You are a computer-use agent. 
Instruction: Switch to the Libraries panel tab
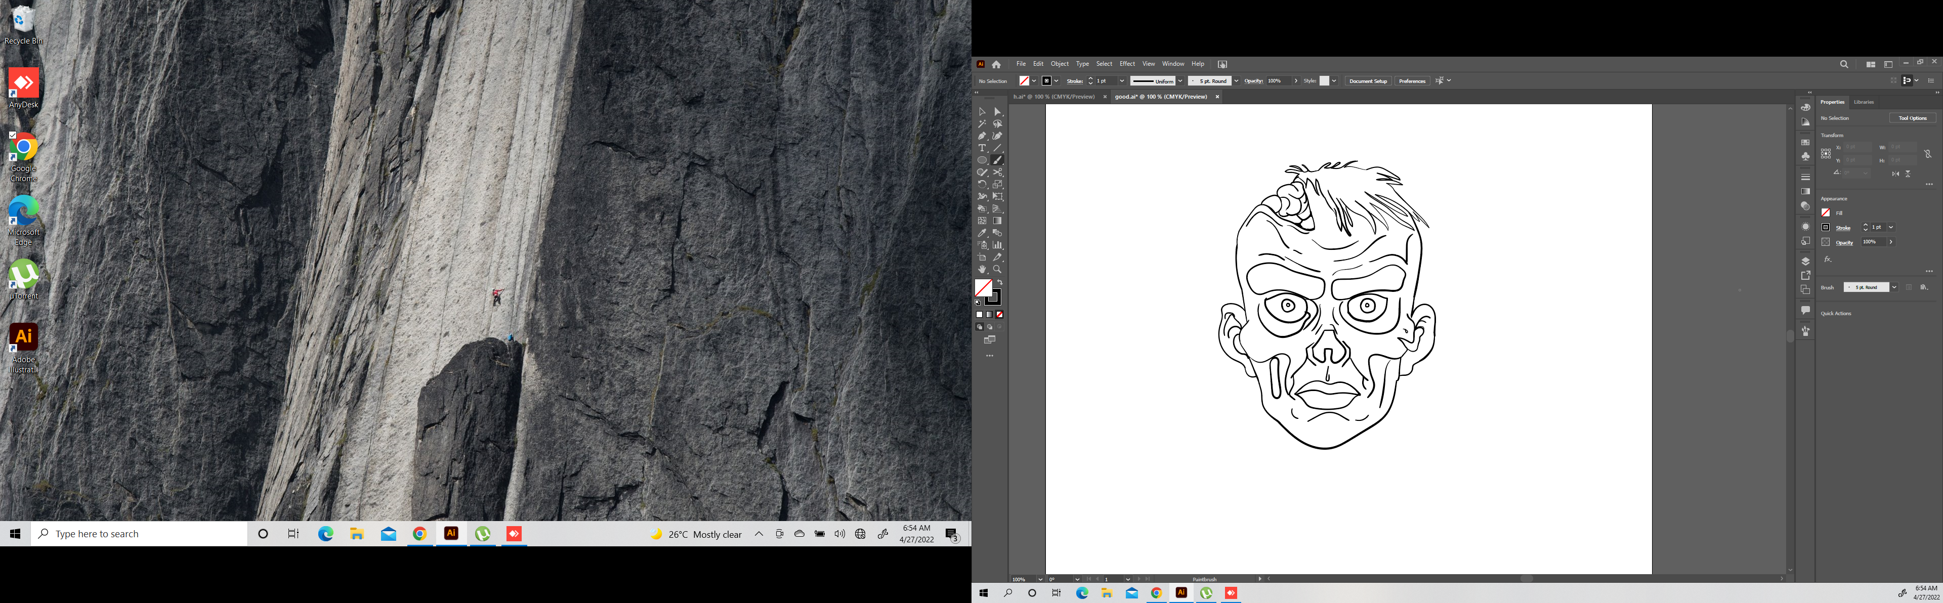pyautogui.click(x=1864, y=102)
